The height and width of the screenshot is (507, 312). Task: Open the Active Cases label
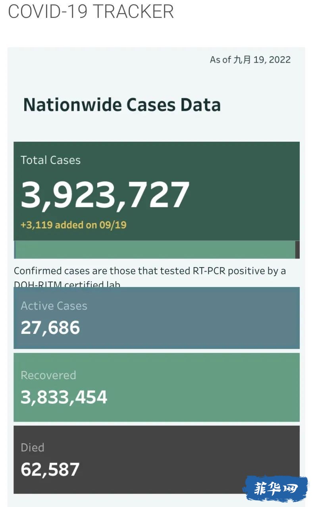click(x=54, y=306)
